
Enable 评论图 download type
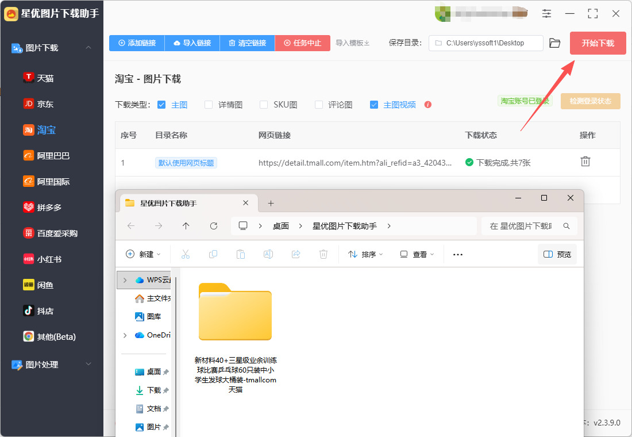(x=319, y=105)
